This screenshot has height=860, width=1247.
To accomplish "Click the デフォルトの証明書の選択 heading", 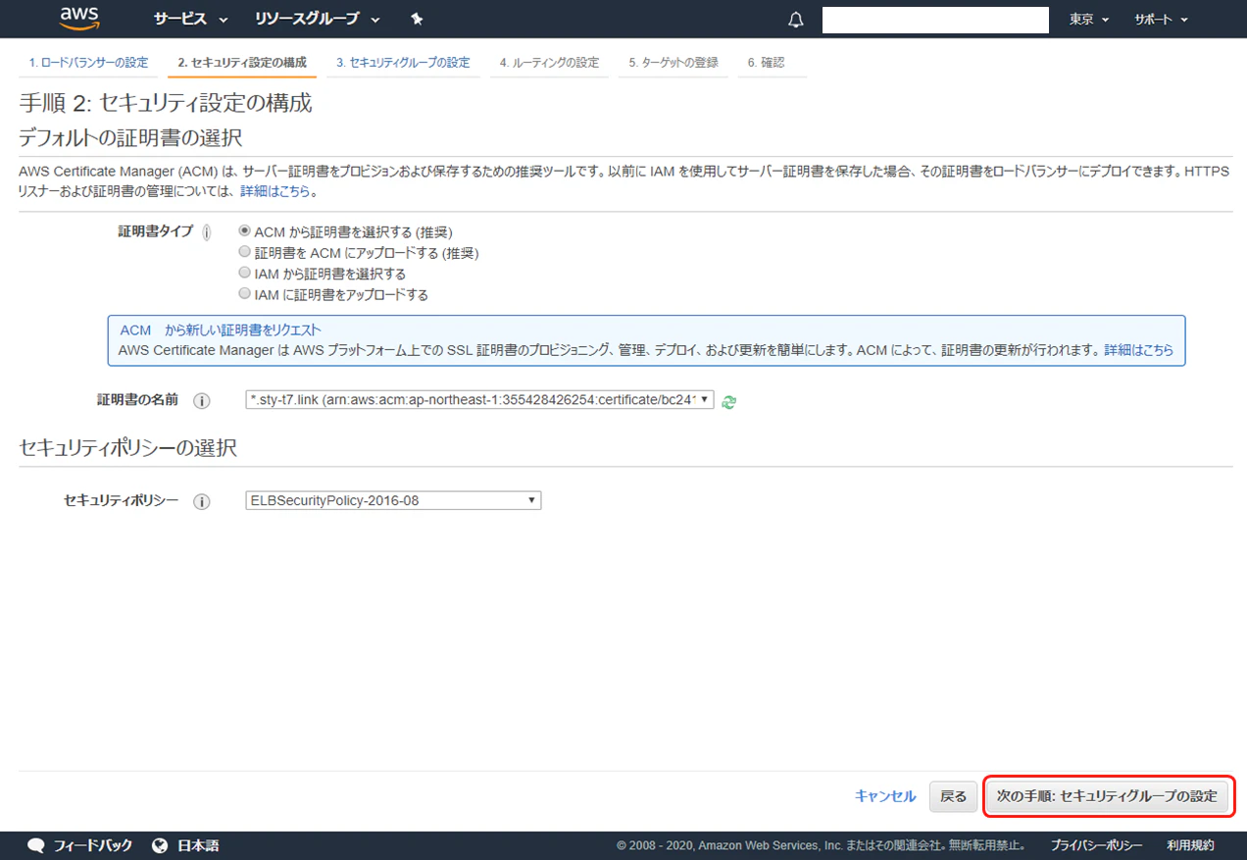I will tap(130, 136).
